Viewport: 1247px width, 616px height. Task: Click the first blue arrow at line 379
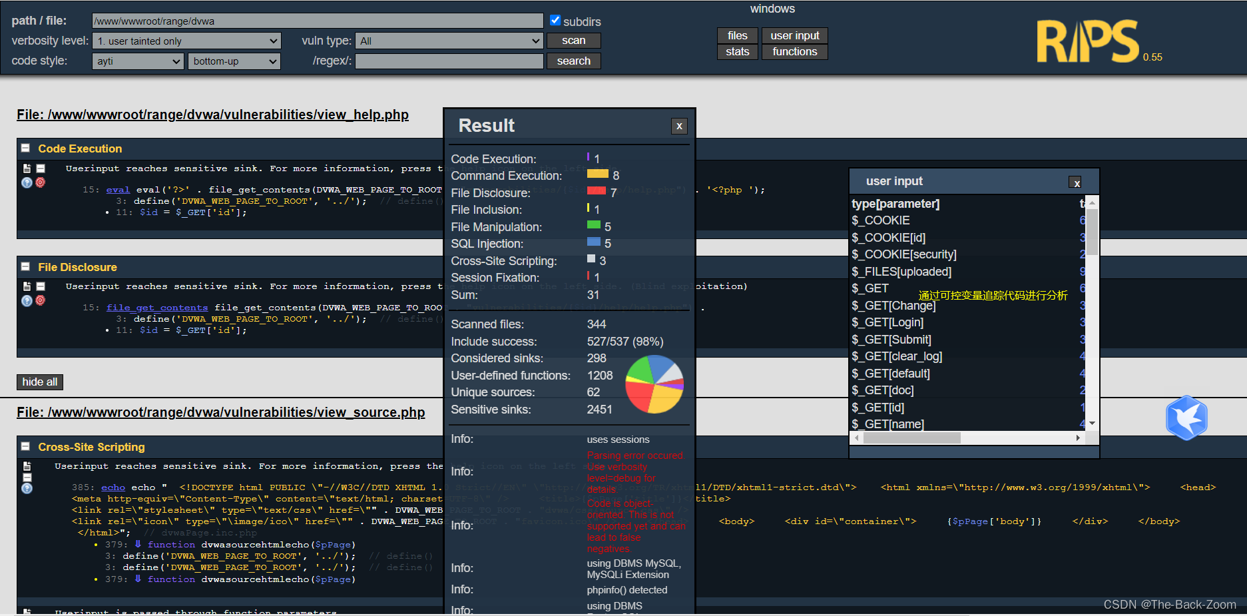(x=138, y=544)
